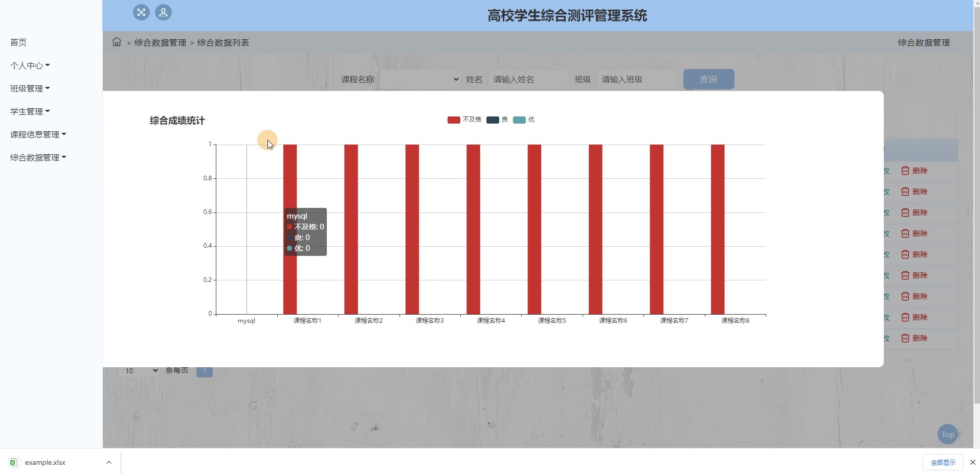Image resolution: width=980 pixels, height=475 pixels.
Task: Click the red bar for 课程名称1
Action: [x=290, y=229]
